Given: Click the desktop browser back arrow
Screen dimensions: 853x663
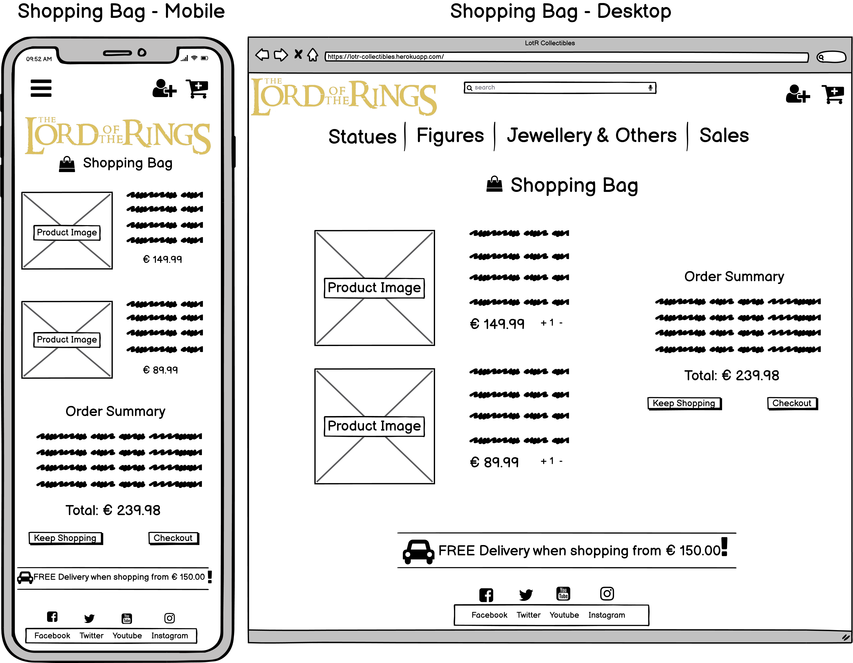Looking at the screenshot, I should 262,55.
